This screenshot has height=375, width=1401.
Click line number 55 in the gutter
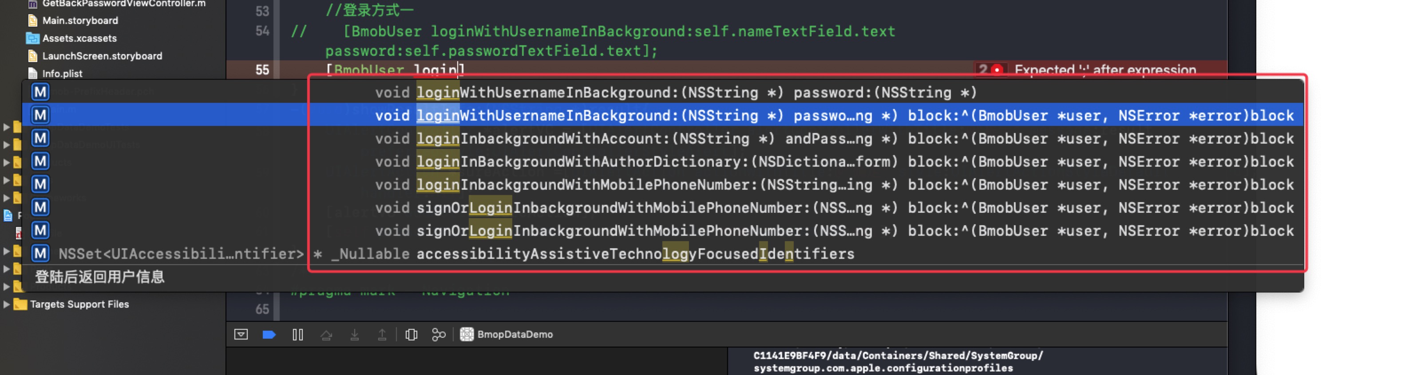coord(262,70)
